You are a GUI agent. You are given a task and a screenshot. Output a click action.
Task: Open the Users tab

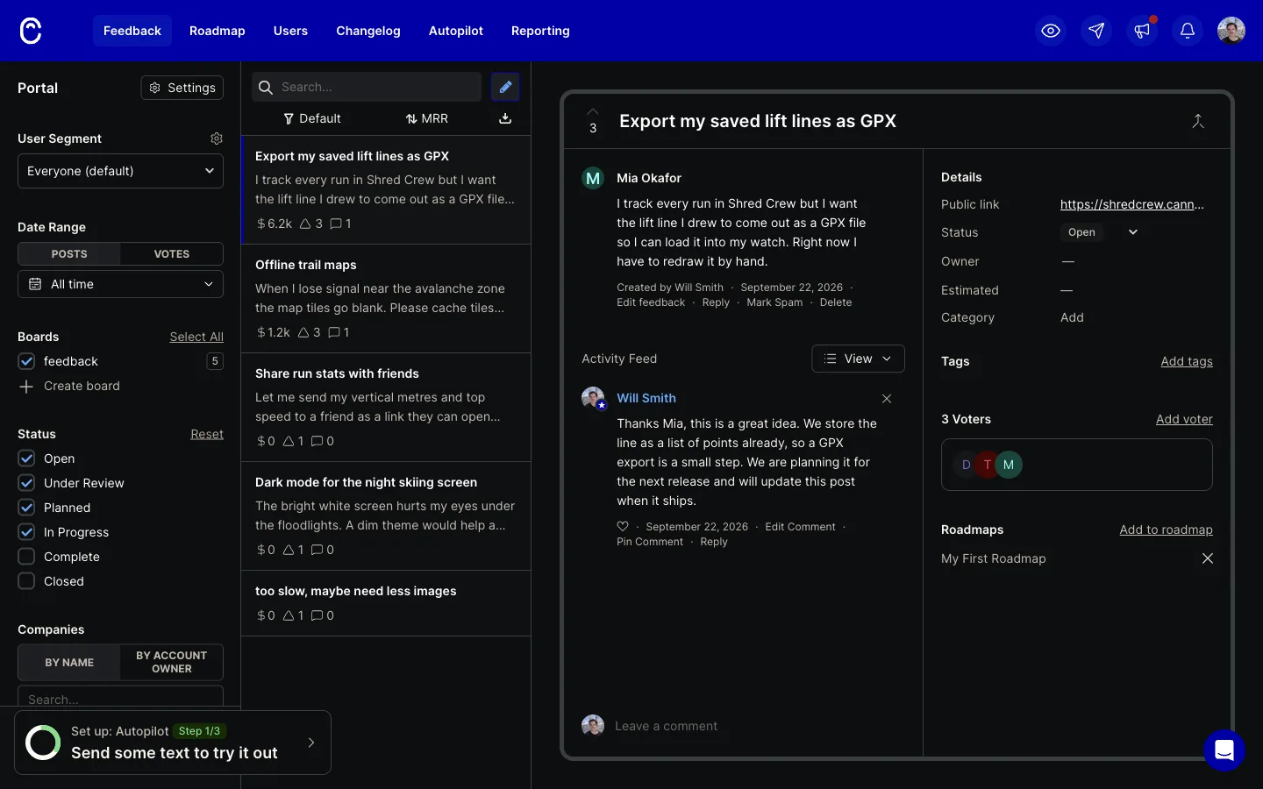(290, 31)
